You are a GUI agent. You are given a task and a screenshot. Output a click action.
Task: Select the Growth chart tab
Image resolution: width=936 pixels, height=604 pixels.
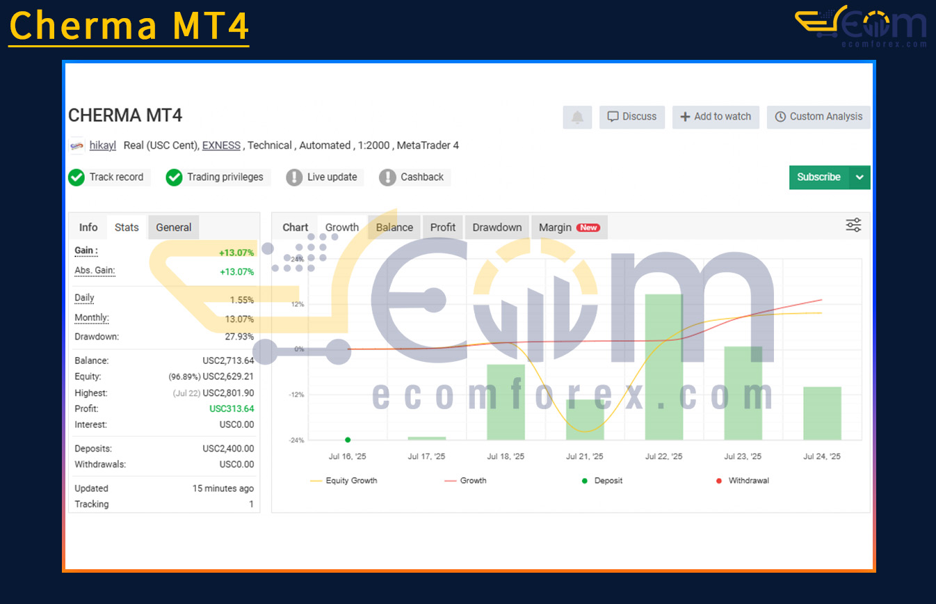coord(342,228)
